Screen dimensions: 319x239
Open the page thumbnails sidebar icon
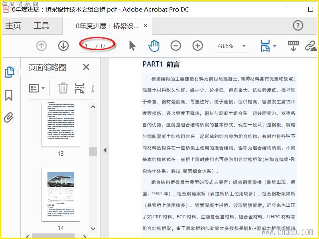[x=9, y=72]
